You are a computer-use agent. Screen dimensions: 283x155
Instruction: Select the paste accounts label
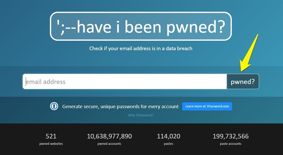(x=231, y=144)
